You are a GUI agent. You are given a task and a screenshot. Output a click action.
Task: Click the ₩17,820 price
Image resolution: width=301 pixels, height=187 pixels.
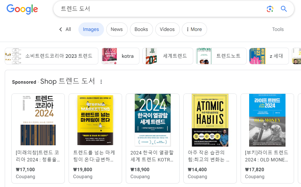[x=255, y=170]
